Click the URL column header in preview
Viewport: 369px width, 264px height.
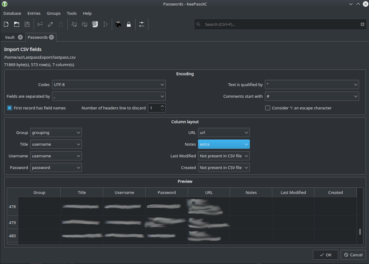(209, 193)
